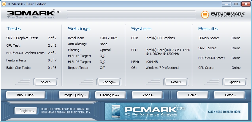Click the Anti-Aliasing None value
This screenshot has height=122, width=252.
(104, 44)
